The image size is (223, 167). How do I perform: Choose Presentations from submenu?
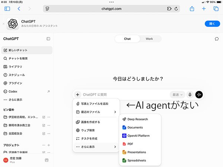point(140,152)
